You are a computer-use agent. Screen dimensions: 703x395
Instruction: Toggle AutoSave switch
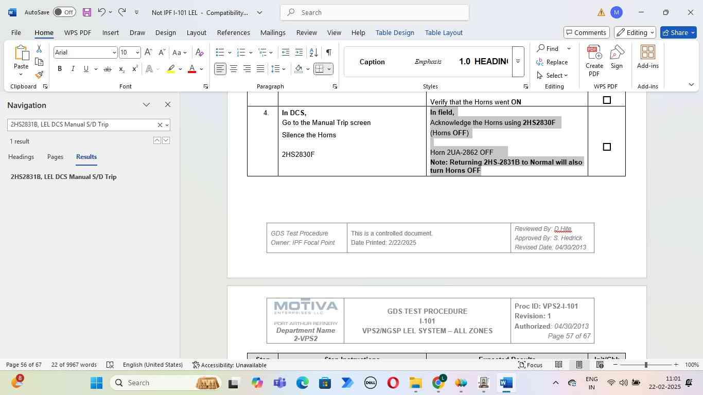click(x=64, y=12)
